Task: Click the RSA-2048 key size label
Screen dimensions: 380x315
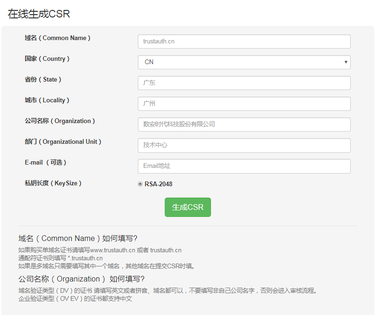Action: point(159,184)
